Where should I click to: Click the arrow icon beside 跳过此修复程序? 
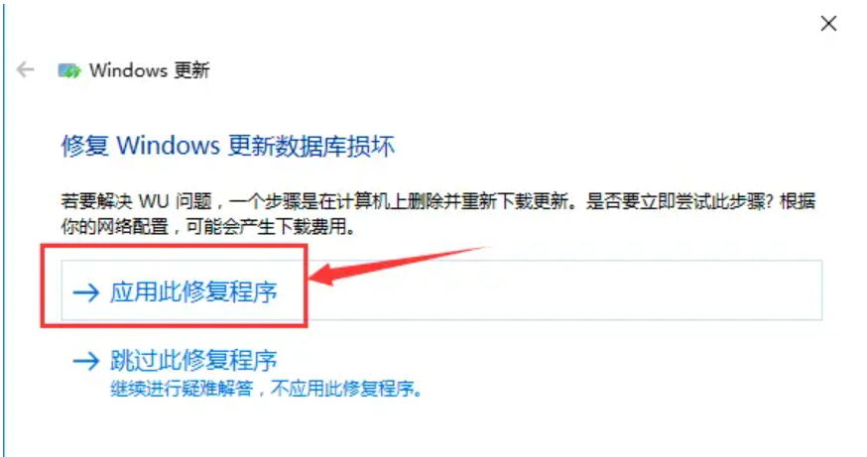85,362
